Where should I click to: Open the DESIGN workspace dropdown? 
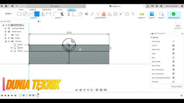tap(8, 14)
